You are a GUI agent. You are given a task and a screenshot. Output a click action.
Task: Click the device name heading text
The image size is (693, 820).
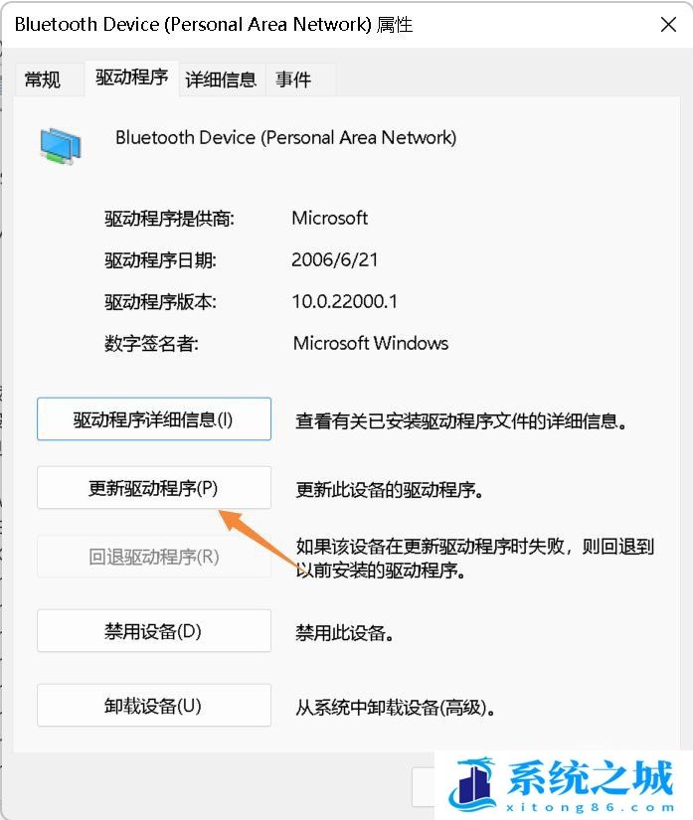coord(285,137)
